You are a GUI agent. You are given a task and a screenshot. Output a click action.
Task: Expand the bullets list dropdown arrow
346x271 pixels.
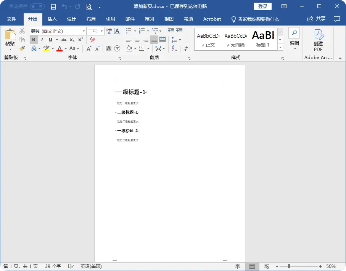click(135, 31)
